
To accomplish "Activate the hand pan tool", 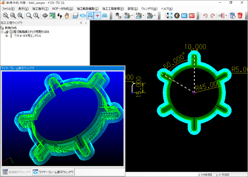I will [67, 16].
